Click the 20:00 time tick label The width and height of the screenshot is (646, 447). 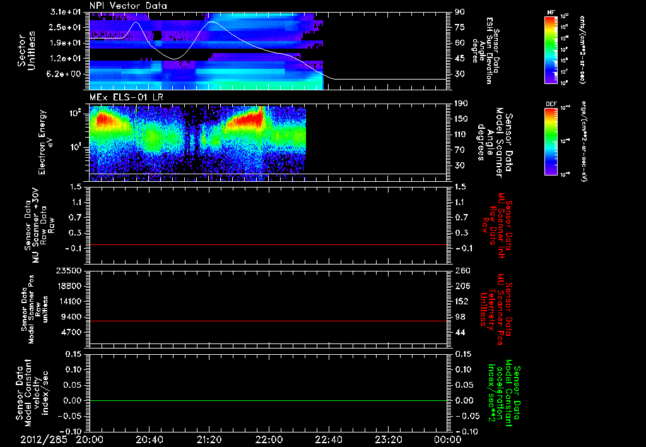click(x=90, y=439)
